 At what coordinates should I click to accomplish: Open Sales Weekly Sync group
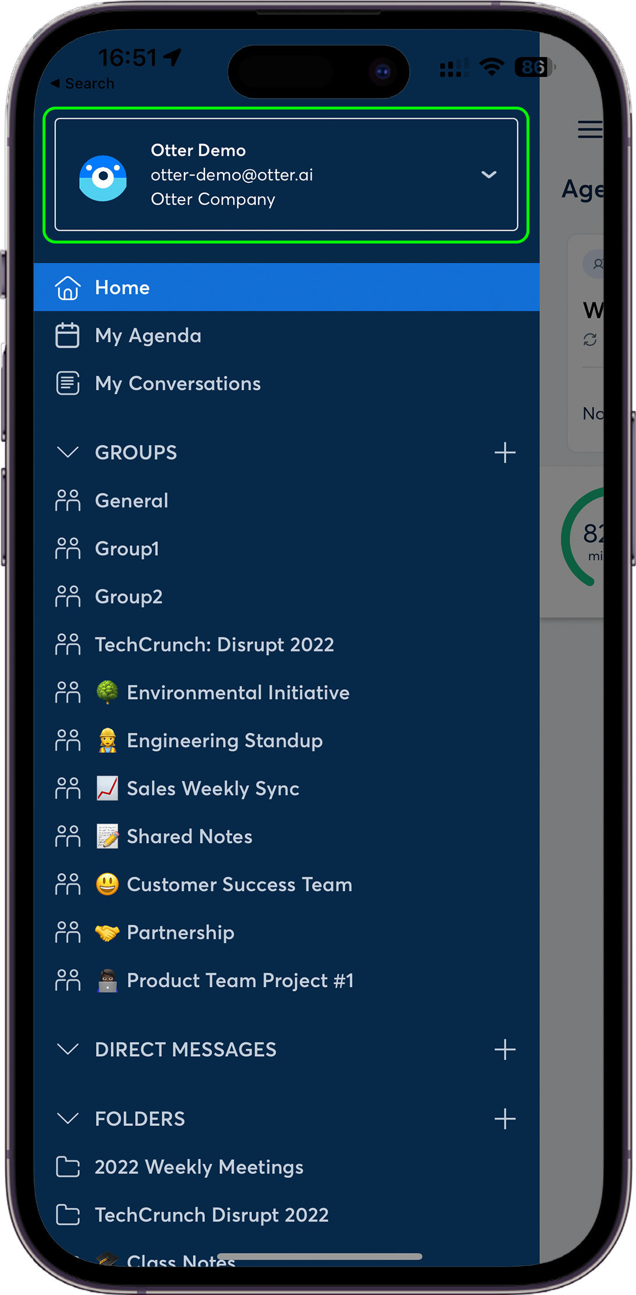click(x=287, y=788)
